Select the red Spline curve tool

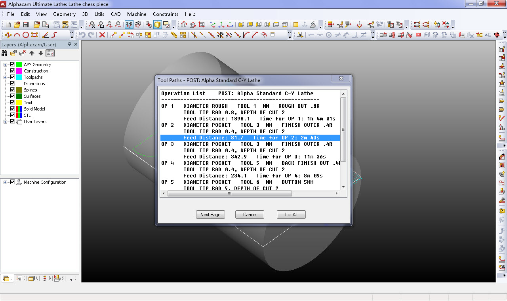(x=54, y=35)
